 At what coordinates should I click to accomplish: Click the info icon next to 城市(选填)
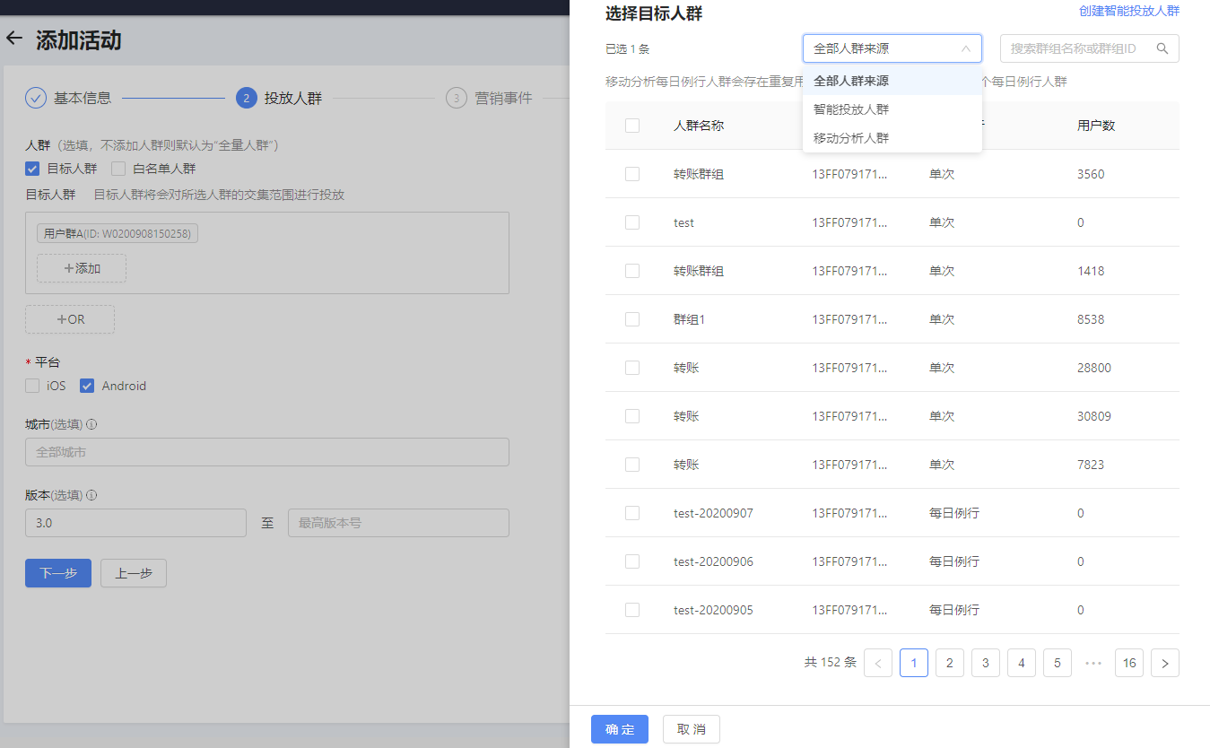click(91, 425)
